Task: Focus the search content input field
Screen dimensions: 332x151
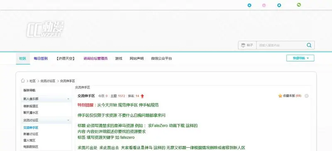Action: click(281, 45)
